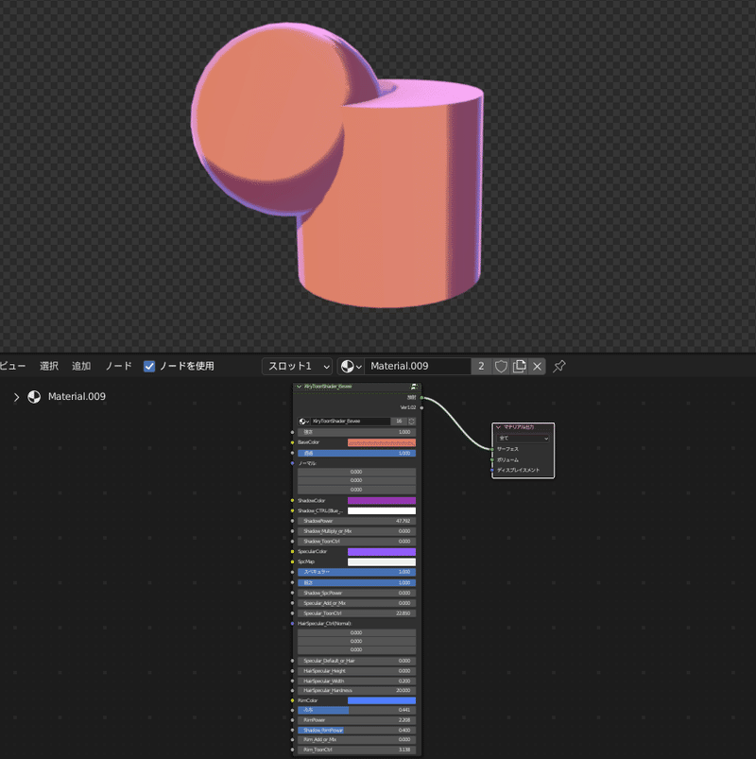Open the node group browse dropdown inside the node
The width and height of the screenshot is (756, 759).
[x=304, y=422]
